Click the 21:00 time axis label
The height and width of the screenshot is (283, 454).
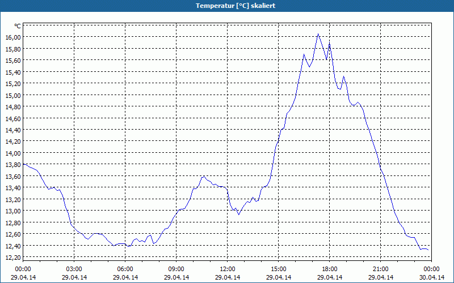coord(381,269)
